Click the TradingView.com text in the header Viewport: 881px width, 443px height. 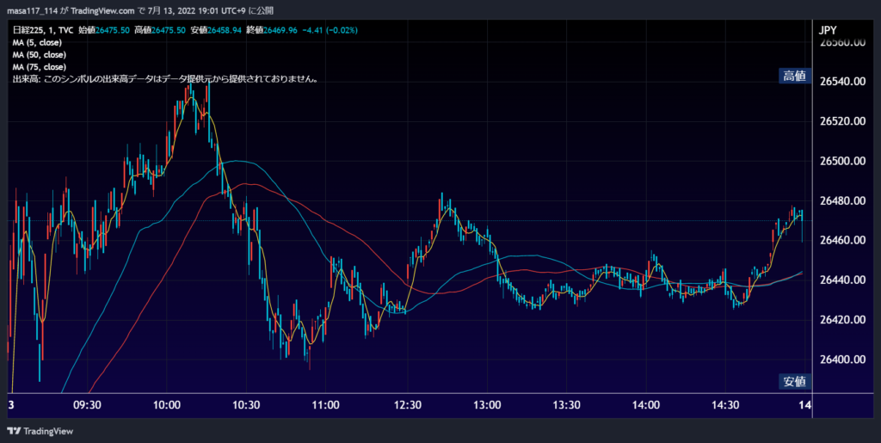coord(103,10)
